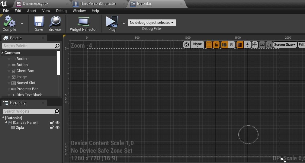The width and height of the screenshot is (305, 163).
Task: Select the R render transform mode
Action: [232, 45]
